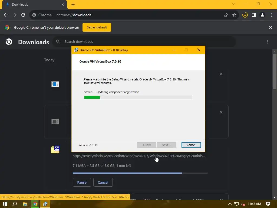Open the notification center icon
Screen dimensions: 277x208
pos(268,204)
